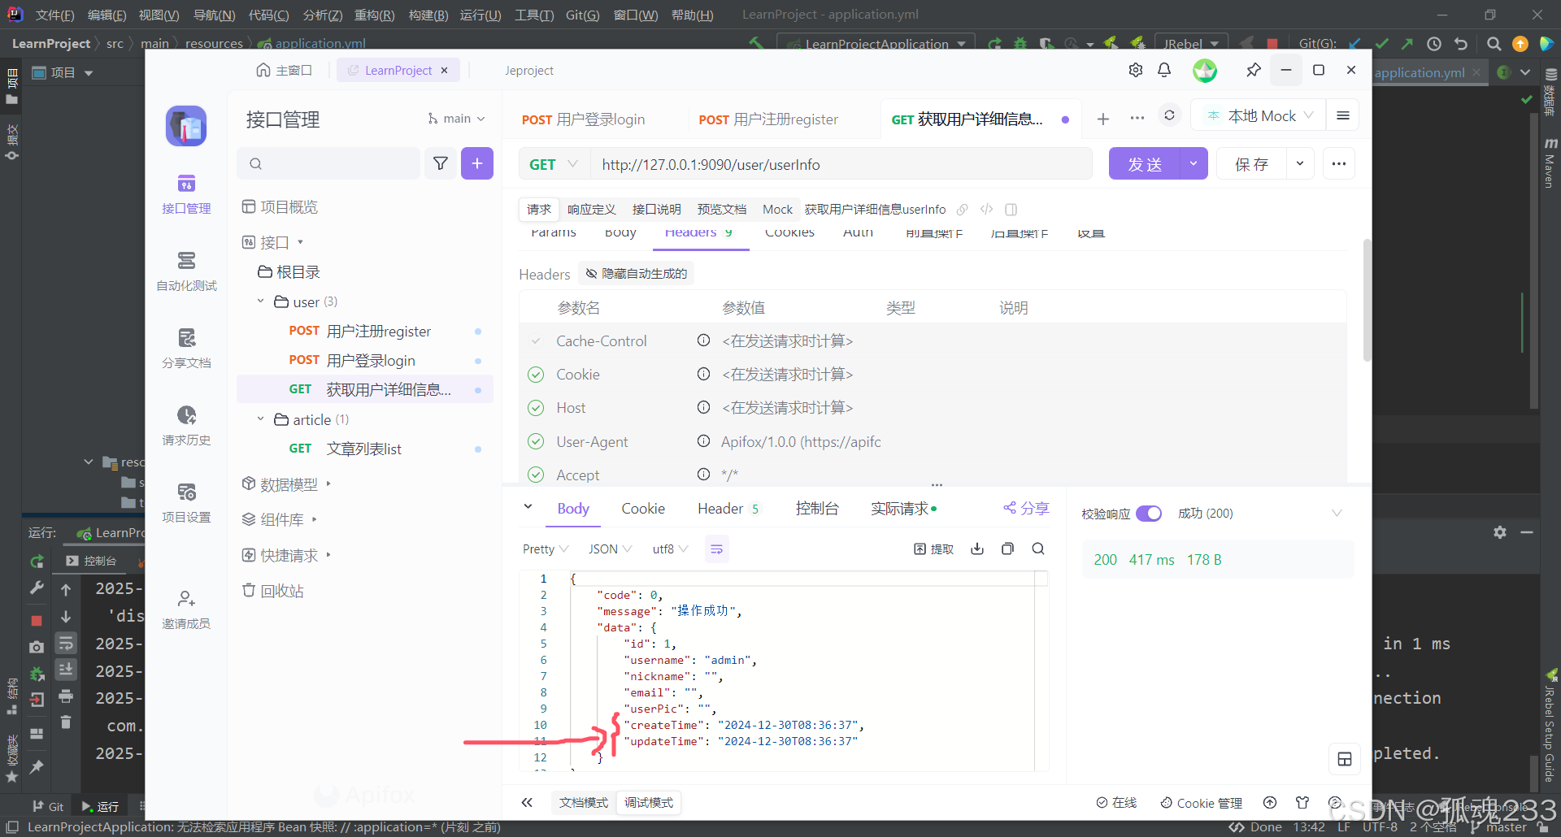Open the 控制台 response tab
Viewport: 1561px width, 837px height.
(x=817, y=509)
